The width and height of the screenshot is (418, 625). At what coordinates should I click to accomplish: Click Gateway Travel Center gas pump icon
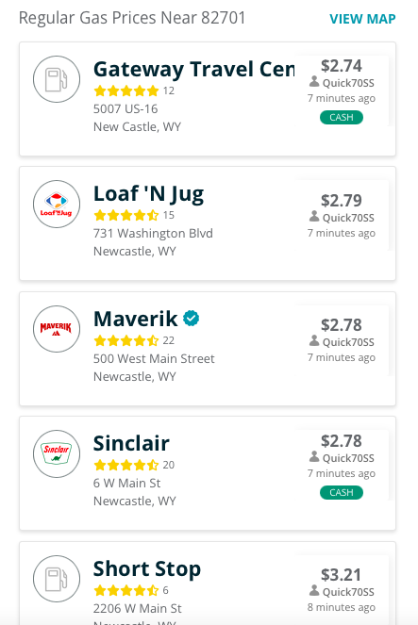[57, 79]
